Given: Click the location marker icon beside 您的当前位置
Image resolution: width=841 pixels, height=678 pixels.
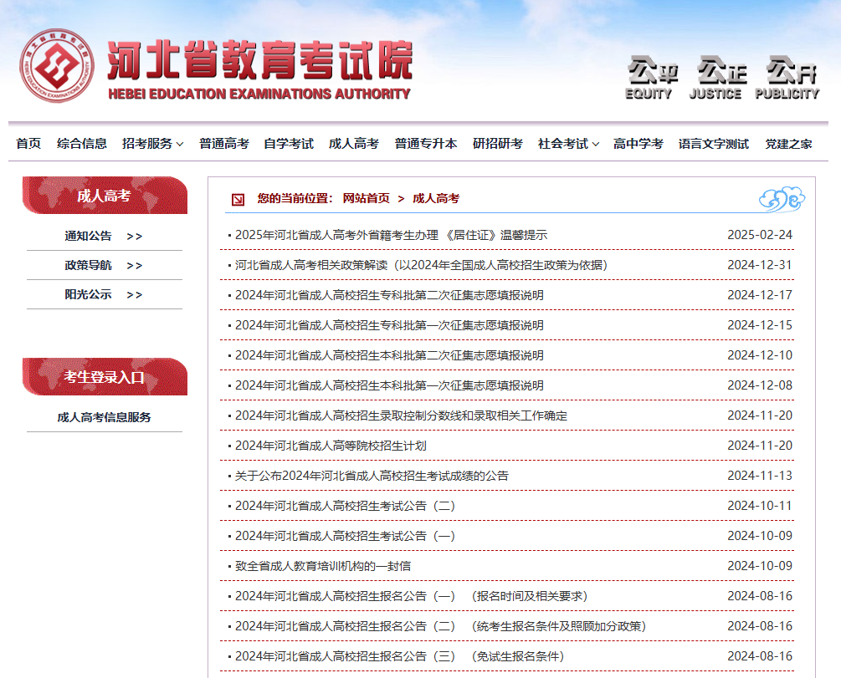Looking at the screenshot, I should [x=237, y=199].
